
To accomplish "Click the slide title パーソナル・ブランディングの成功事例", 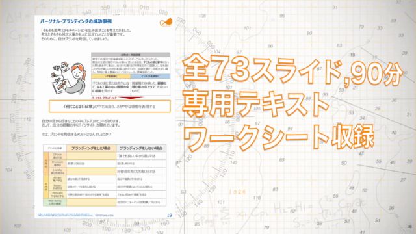I will [x=76, y=21].
